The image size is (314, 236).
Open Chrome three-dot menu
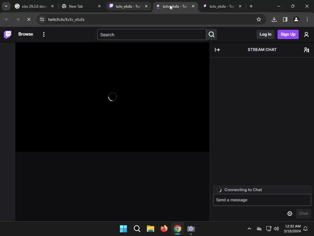click(x=307, y=19)
